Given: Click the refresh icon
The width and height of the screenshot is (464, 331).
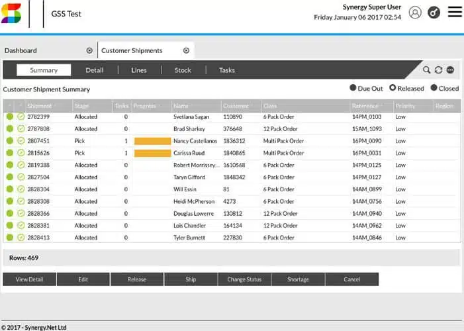Looking at the screenshot, I should 439,70.
